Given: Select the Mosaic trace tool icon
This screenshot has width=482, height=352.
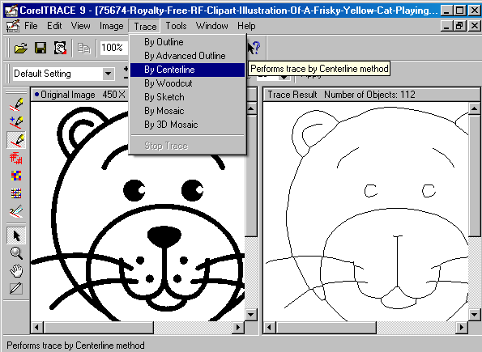Looking at the screenshot, I should coord(16,176).
